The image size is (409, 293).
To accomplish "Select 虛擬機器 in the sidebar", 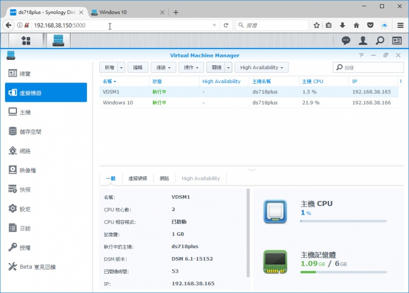I will point(46,92).
